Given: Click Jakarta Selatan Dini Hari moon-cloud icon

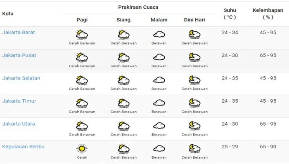Looking at the screenshot, I should tap(194, 80).
